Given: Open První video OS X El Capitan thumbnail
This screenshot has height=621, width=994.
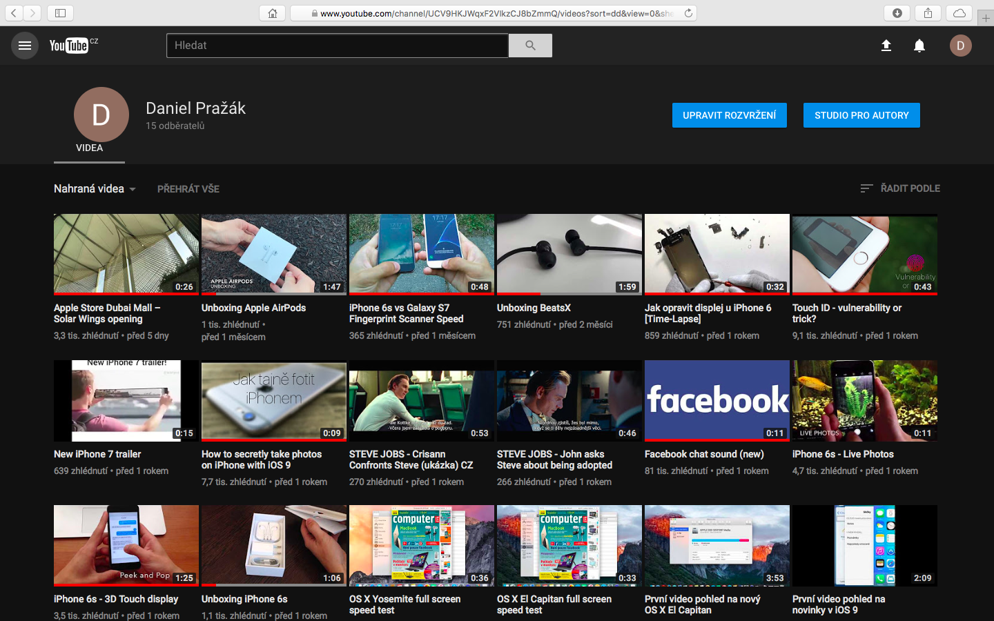Looking at the screenshot, I should 717,546.
